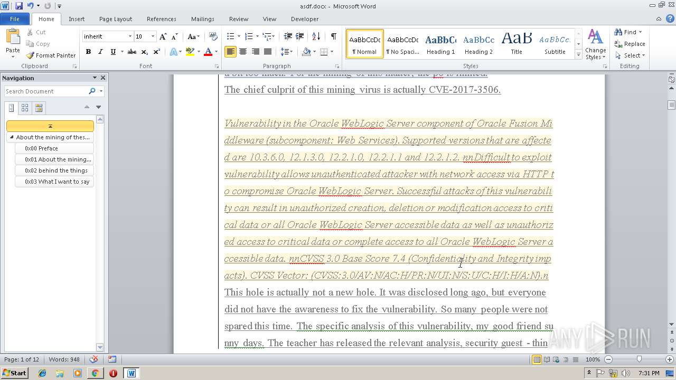This screenshot has height=380, width=676.
Task: Click the Text Effects icon
Action: 173,52
